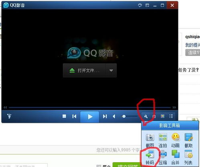The height and width of the screenshot is (167, 200).
Task: Expand the arrow beside 打开文件
Action: click(x=111, y=70)
